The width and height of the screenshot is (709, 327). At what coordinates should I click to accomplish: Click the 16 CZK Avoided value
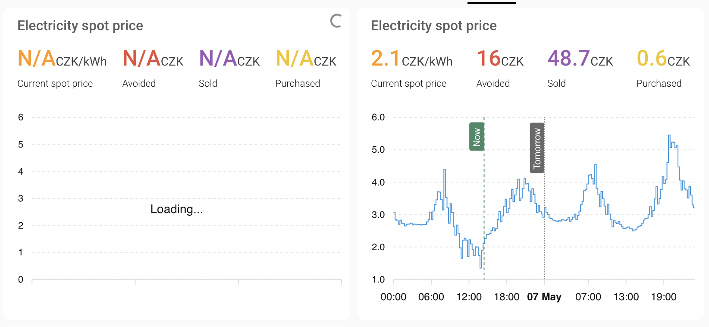point(500,59)
